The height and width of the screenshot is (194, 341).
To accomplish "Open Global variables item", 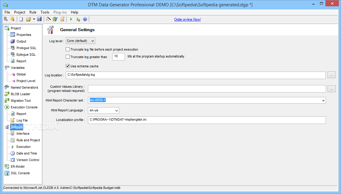I will 21,74.
